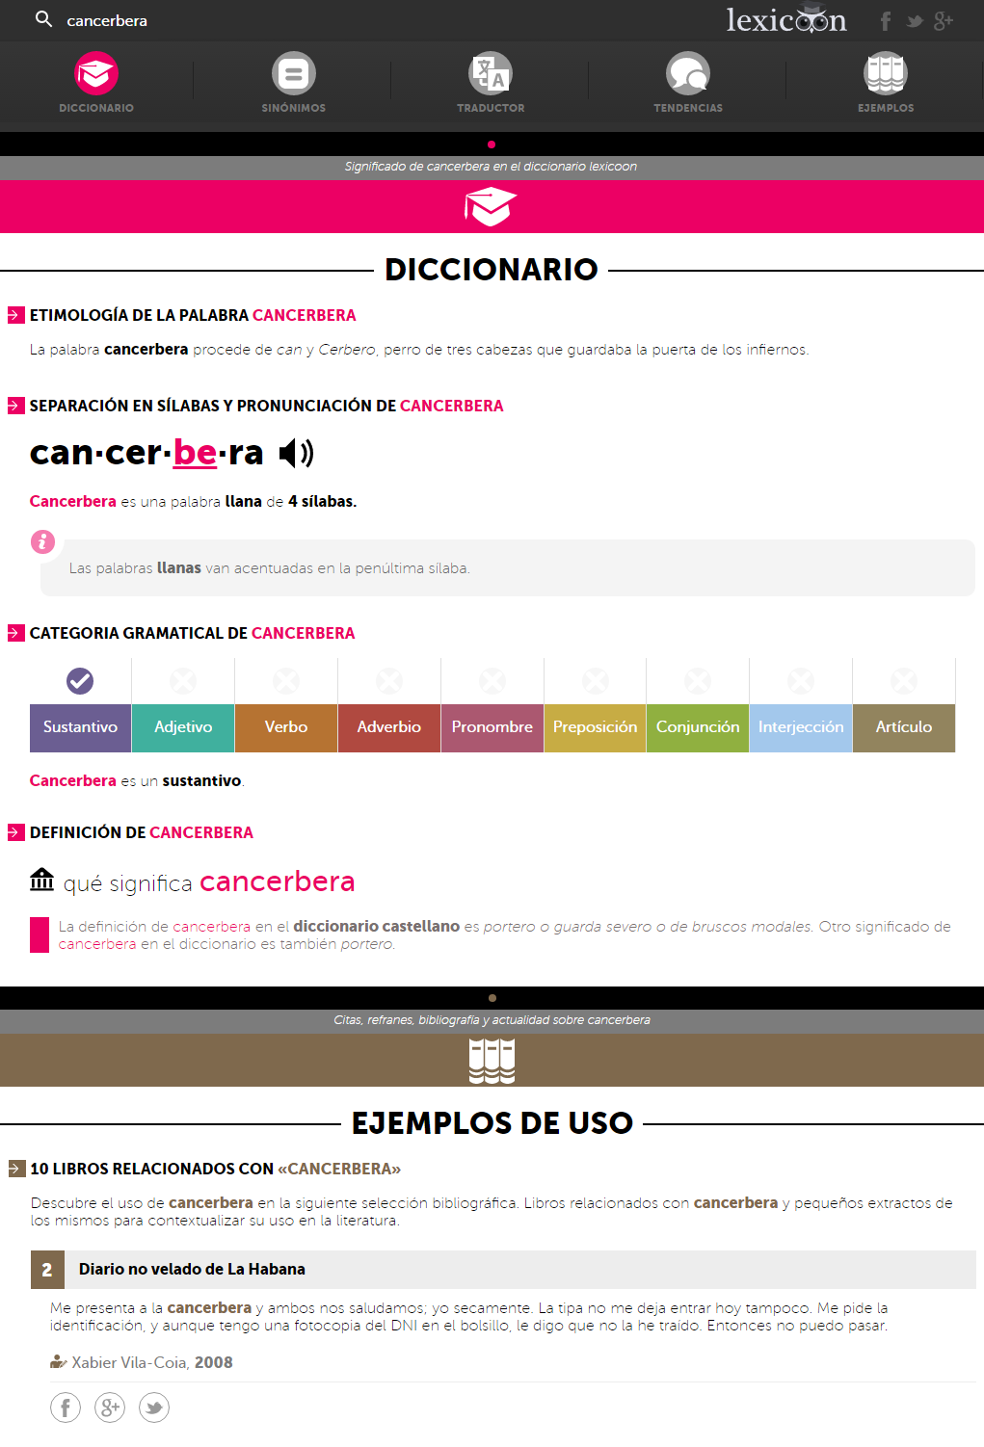This screenshot has height=1447, width=984.
Task: Share book excerpt on Facebook
Action: (x=66, y=1408)
